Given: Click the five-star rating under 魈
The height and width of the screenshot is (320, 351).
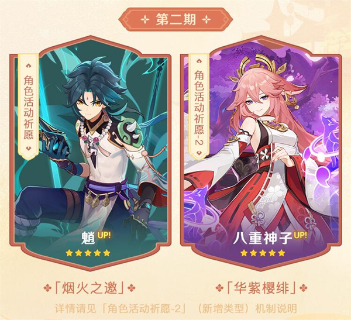Looking at the screenshot, I should pyautogui.click(x=88, y=253).
